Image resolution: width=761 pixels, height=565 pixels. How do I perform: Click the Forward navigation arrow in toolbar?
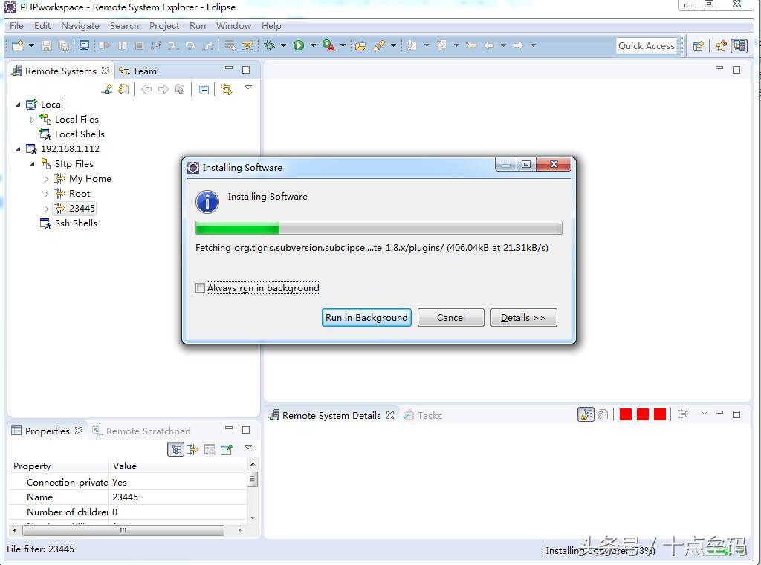(x=519, y=45)
